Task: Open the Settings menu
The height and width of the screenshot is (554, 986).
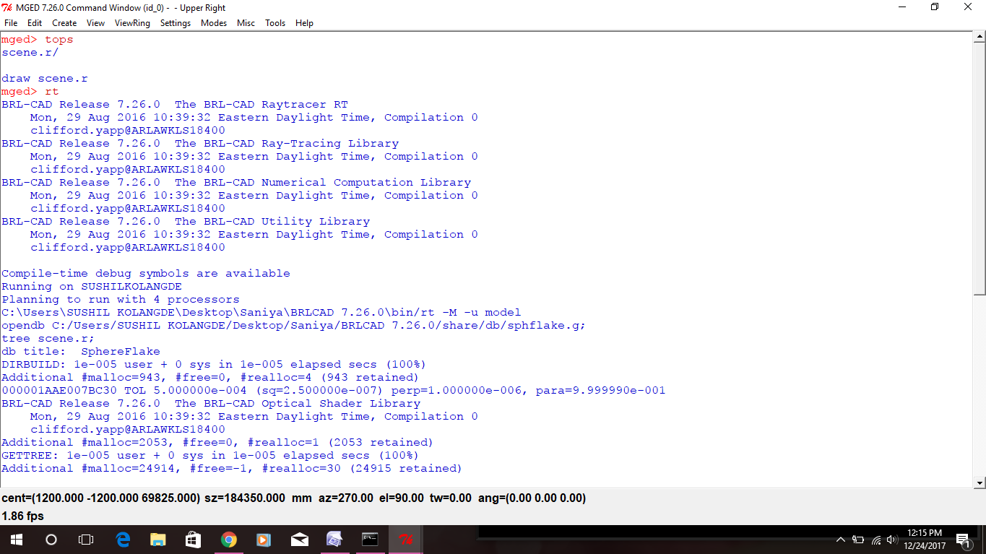Action: 176,23
